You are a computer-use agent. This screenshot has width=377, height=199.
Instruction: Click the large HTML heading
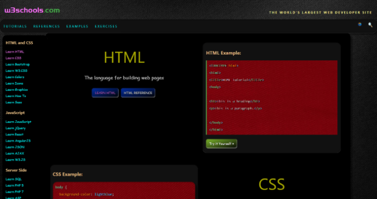point(124,58)
